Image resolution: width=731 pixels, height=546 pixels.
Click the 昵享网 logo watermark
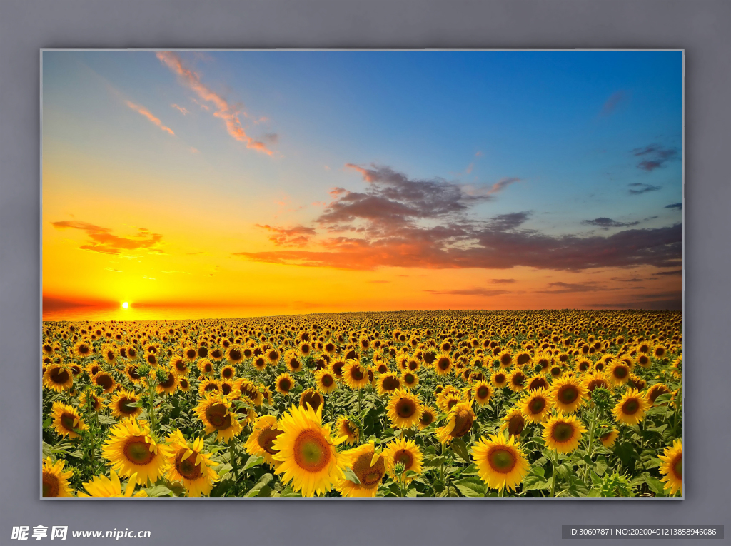pos(39,532)
